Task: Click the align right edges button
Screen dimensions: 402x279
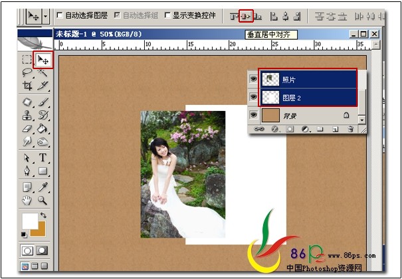Action: [x=297, y=17]
